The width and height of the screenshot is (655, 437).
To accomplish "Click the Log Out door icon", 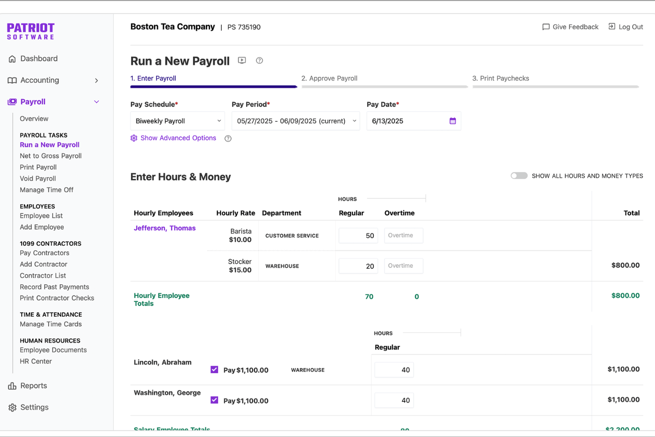I will coord(612,27).
